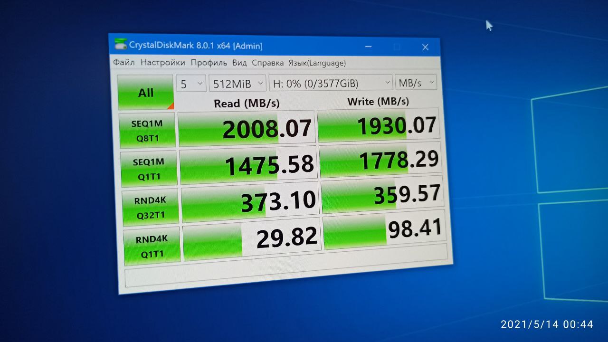Minimize the CrystalDiskMark window

click(x=369, y=47)
